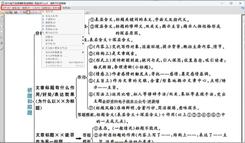This screenshot has width=245, height=143.
Task: Open the Attachments paperclip sidebar panel
Action: (2, 43)
